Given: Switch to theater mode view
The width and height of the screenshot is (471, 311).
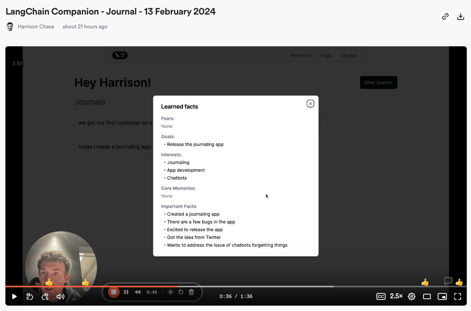Looking at the screenshot, I should [427, 296].
